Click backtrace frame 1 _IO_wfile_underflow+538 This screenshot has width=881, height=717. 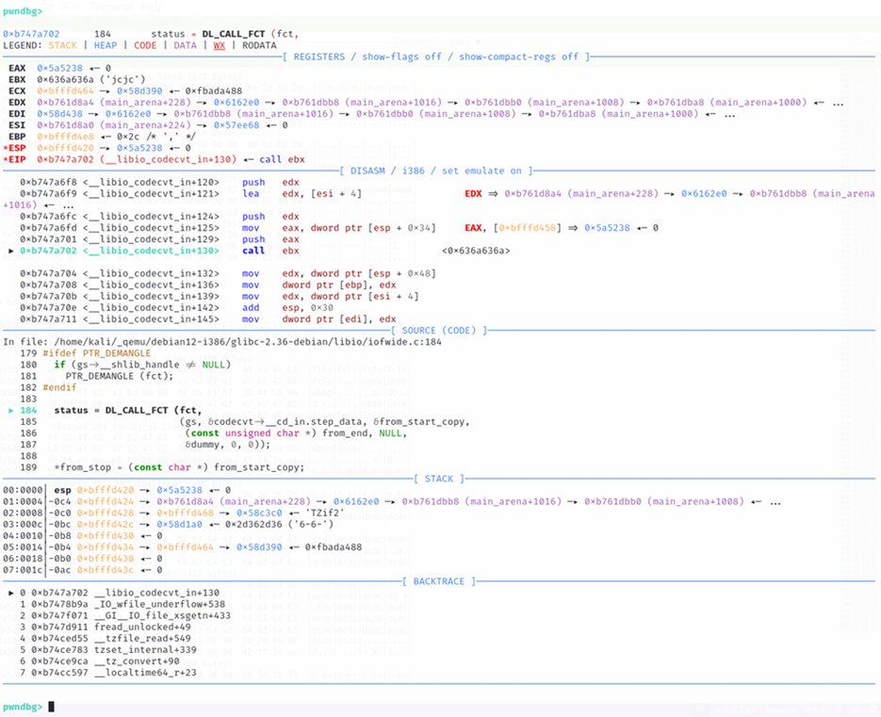point(122,605)
